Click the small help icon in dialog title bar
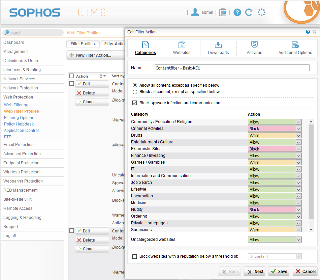The height and width of the screenshot is (280, 320). (308, 32)
